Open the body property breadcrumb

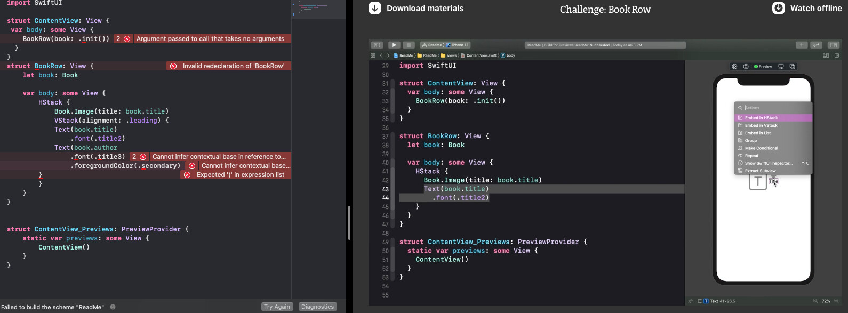click(x=508, y=55)
